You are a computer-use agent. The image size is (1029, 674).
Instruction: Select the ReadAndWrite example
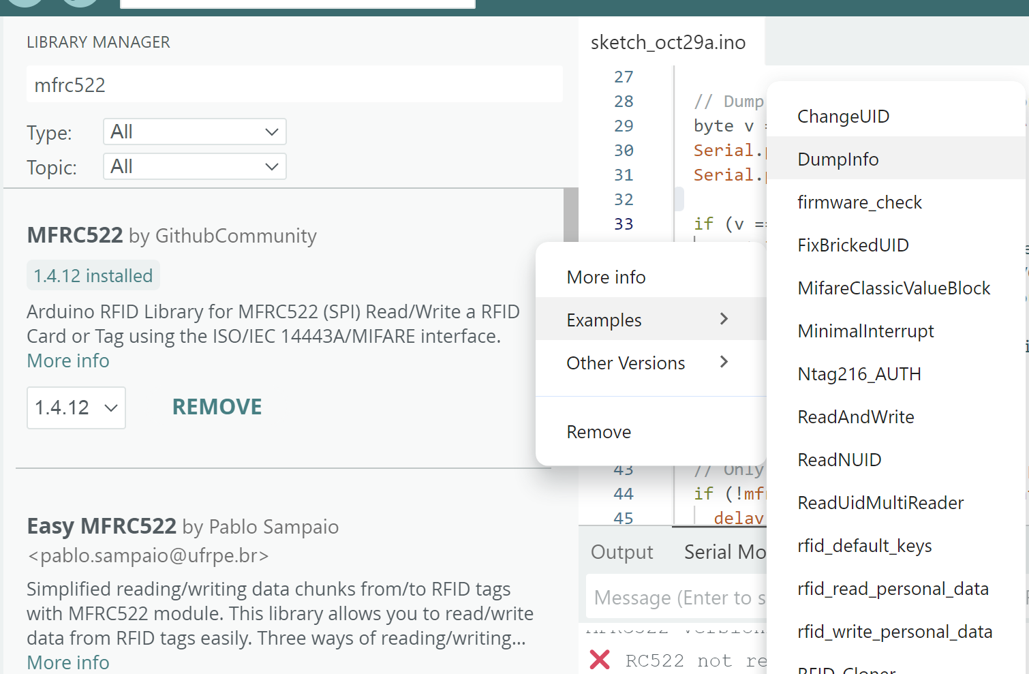pos(855,416)
